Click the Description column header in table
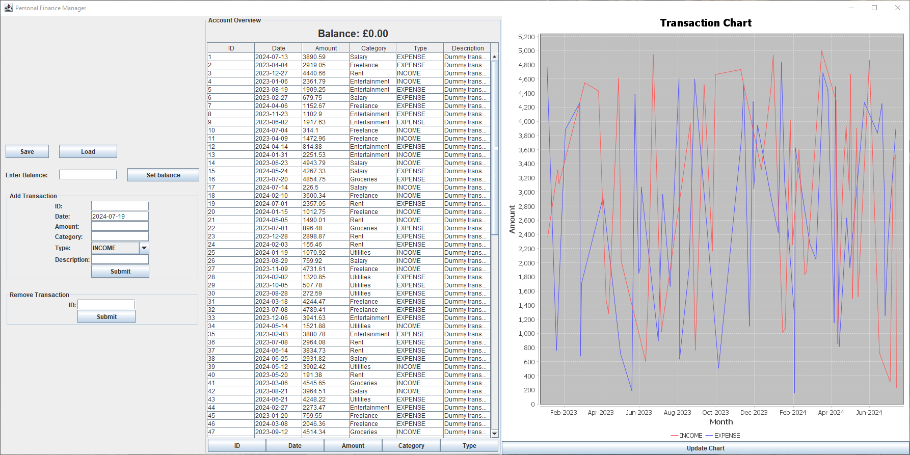This screenshot has width=910, height=455. pos(467,48)
